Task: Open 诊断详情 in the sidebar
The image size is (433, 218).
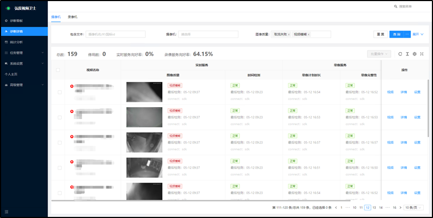Action: (x=24, y=32)
